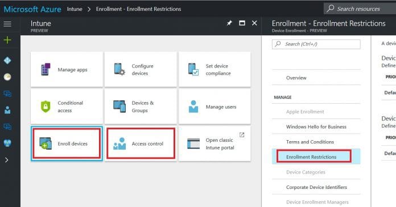The width and height of the screenshot is (396, 207).
Task: Click the Set device compliance checkmark icon
Action: tap(193, 69)
